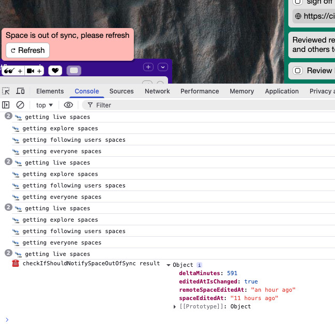
Task: Check the "Review" card checkbox
Action: coord(298,71)
